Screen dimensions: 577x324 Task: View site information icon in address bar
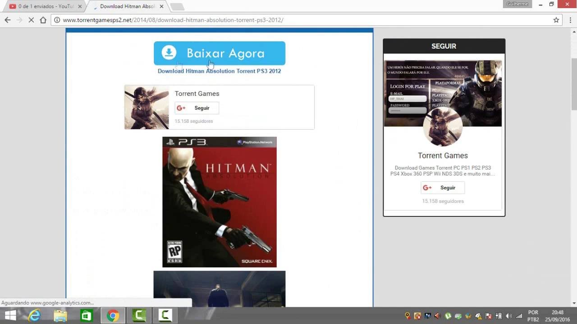click(x=57, y=20)
